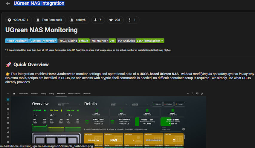Go back using the arrow beside the title

(8, 3)
